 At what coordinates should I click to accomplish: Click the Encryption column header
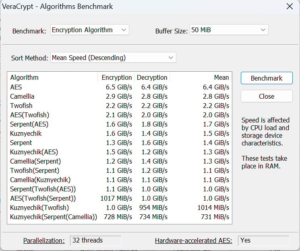116,77
